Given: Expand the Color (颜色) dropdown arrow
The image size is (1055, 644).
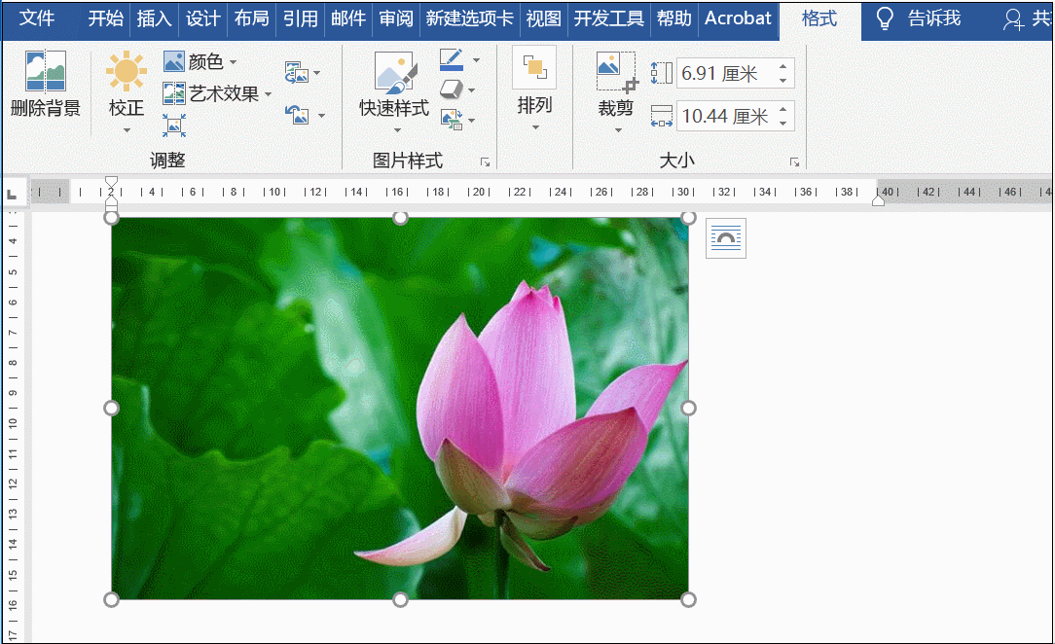Looking at the screenshot, I should coord(233,62).
